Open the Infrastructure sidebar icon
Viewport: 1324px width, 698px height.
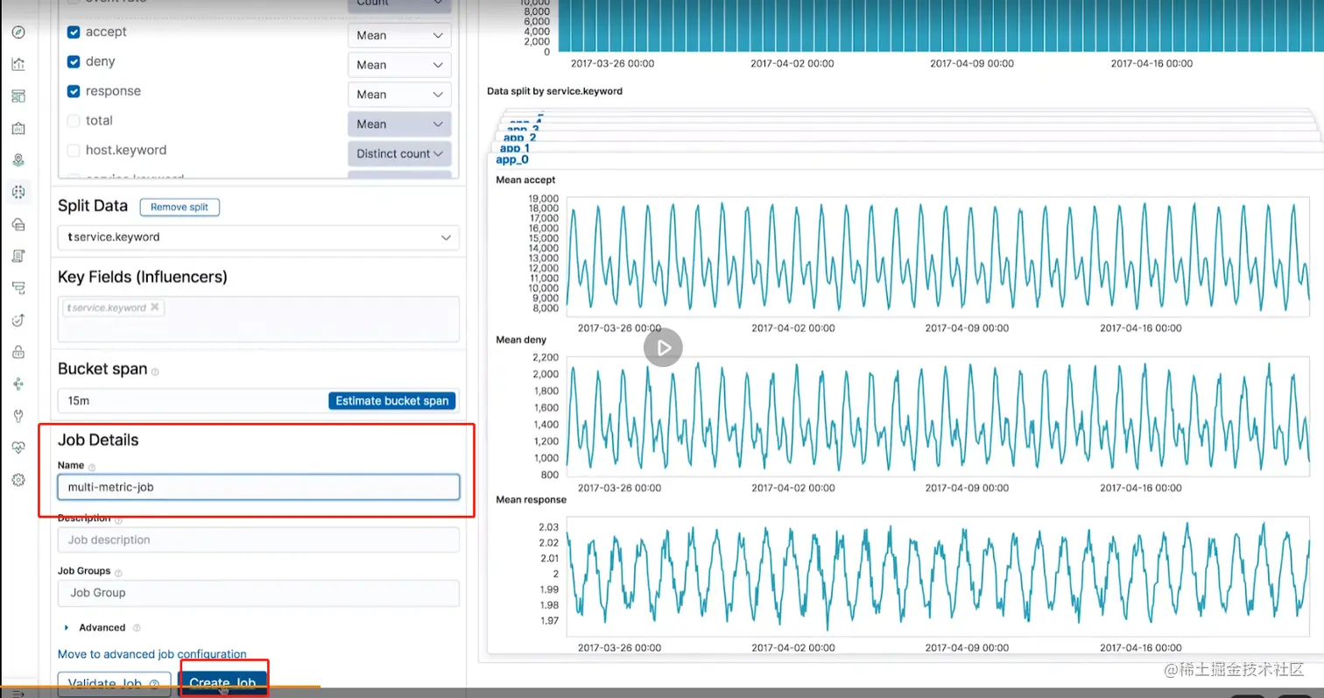click(x=18, y=224)
